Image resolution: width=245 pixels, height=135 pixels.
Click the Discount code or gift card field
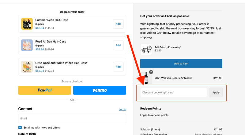tap(174, 92)
